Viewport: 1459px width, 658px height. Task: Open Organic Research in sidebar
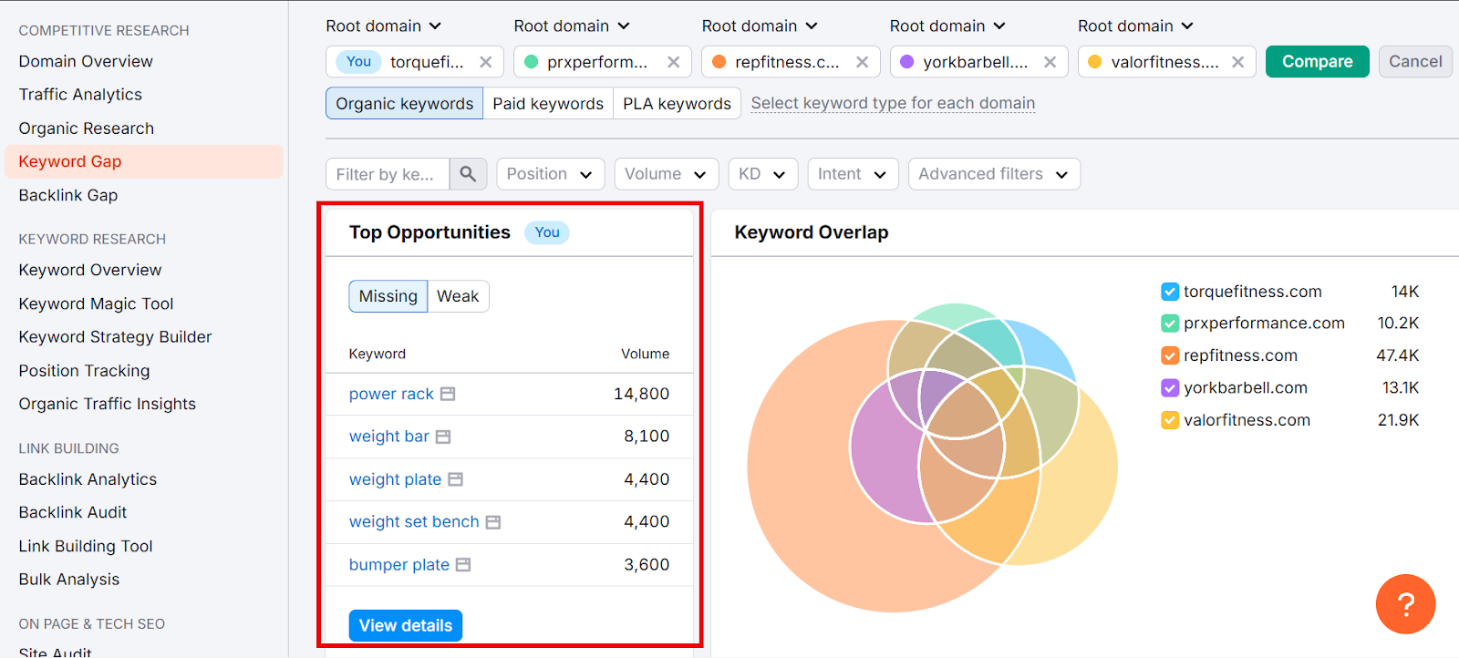(87, 129)
